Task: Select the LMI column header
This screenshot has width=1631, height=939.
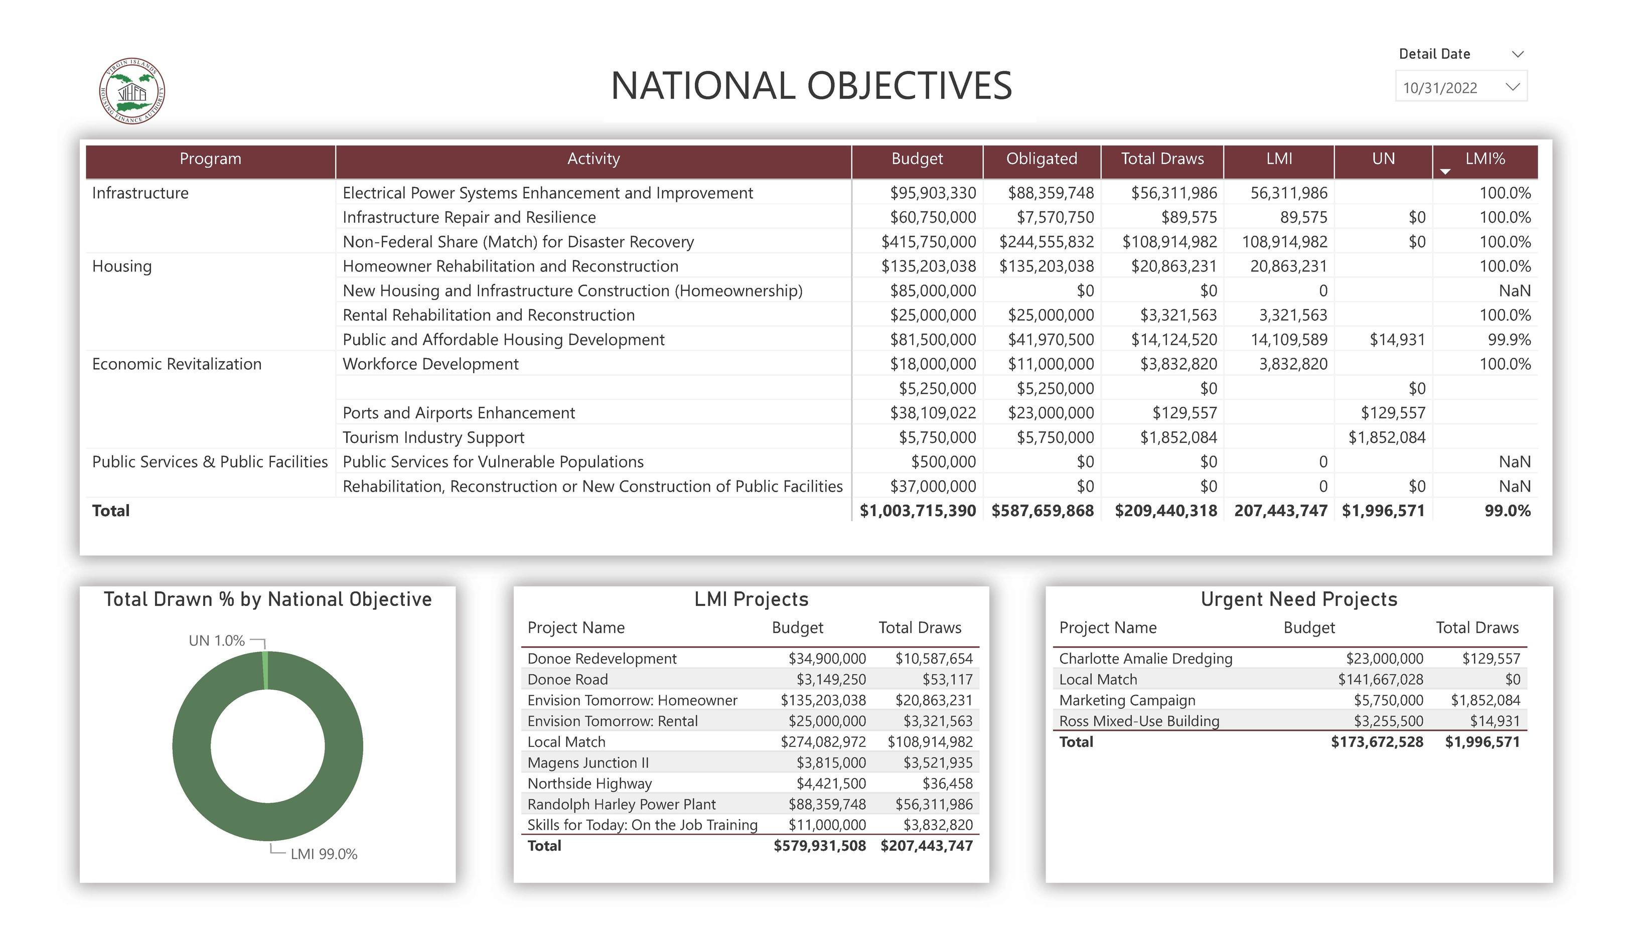Action: coord(1278,160)
